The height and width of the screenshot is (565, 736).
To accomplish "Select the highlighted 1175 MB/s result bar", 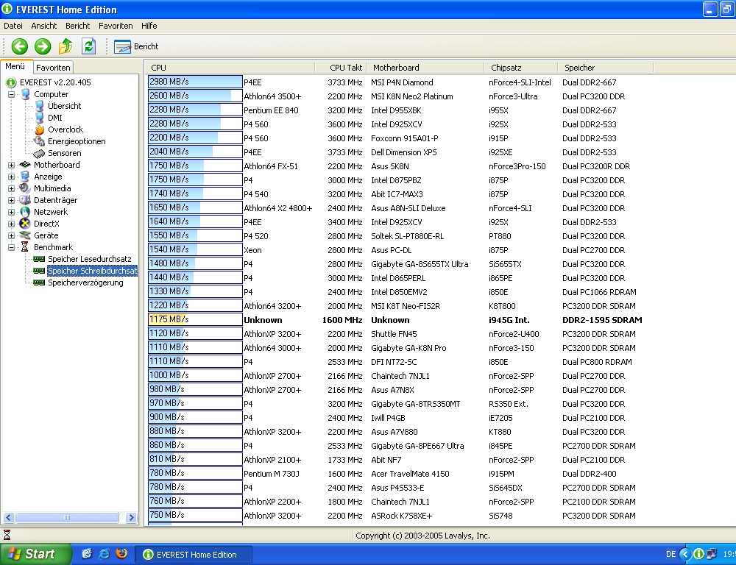I will click(195, 319).
